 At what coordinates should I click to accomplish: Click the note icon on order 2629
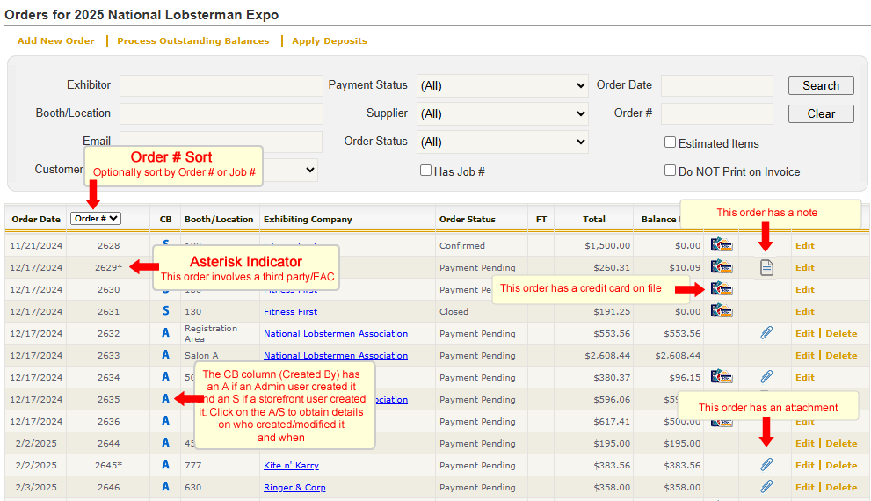(x=766, y=268)
